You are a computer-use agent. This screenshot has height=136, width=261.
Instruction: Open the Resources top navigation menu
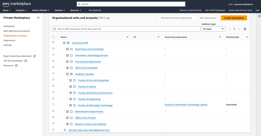[76, 10]
